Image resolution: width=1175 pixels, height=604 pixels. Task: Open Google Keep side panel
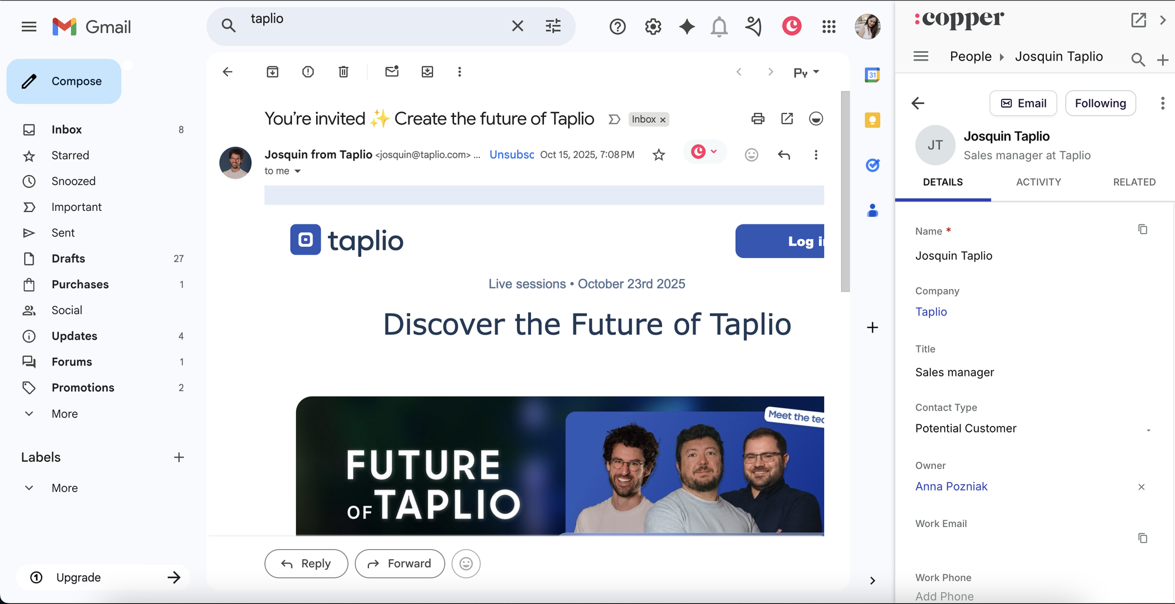872,120
